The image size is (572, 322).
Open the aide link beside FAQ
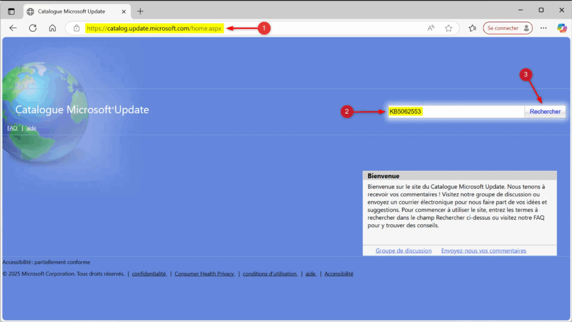tap(31, 128)
